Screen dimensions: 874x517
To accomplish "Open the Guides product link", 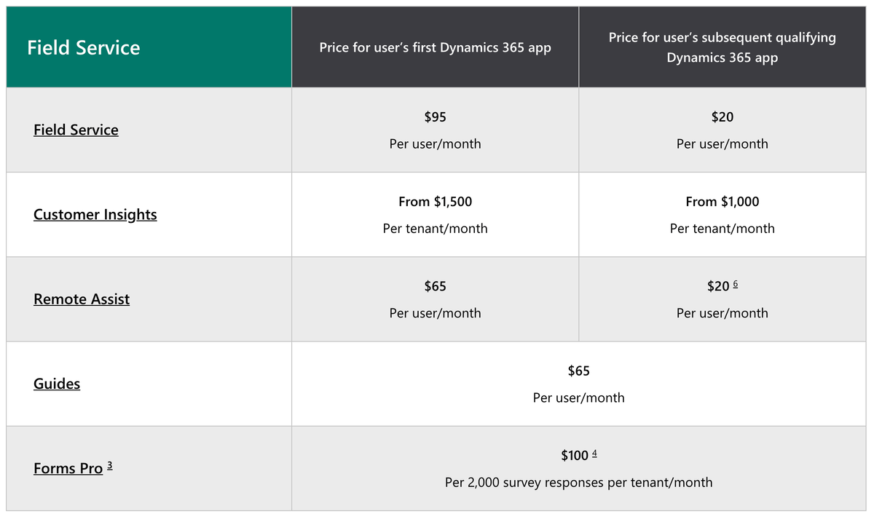I will pos(57,384).
